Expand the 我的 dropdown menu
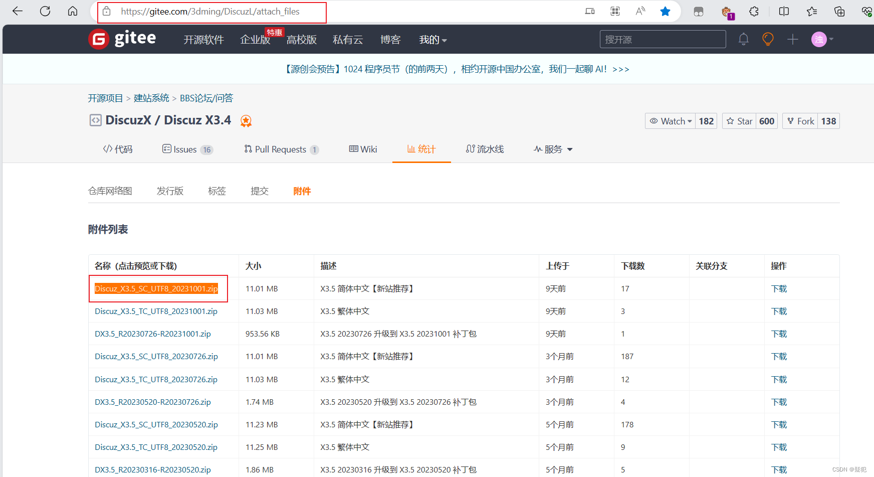 [x=432, y=40]
